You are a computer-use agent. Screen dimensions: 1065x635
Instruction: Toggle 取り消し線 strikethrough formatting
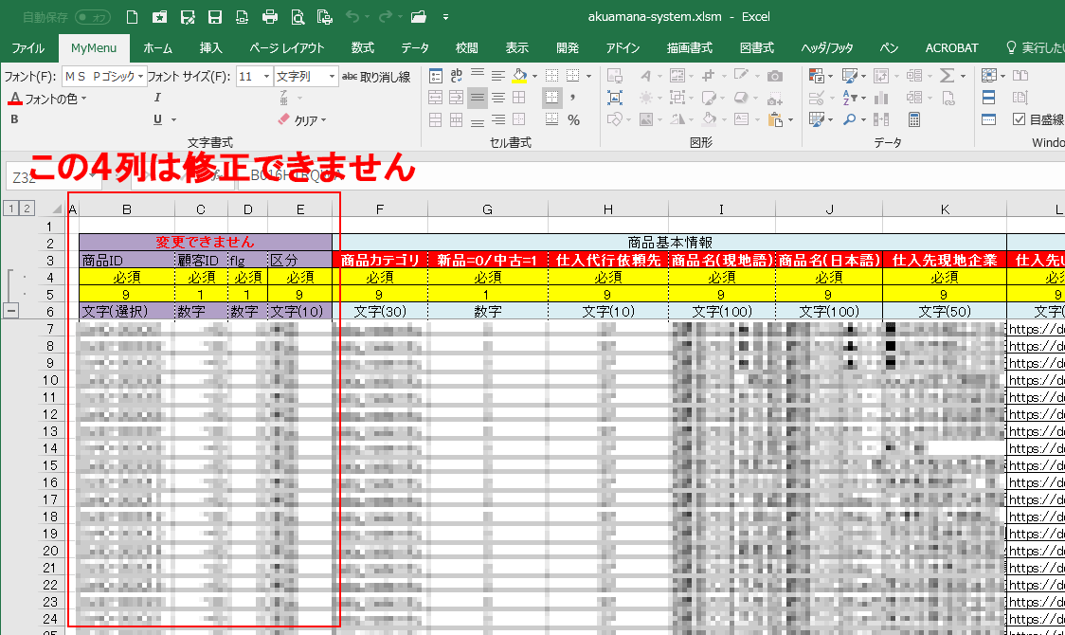tap(376, 77)
